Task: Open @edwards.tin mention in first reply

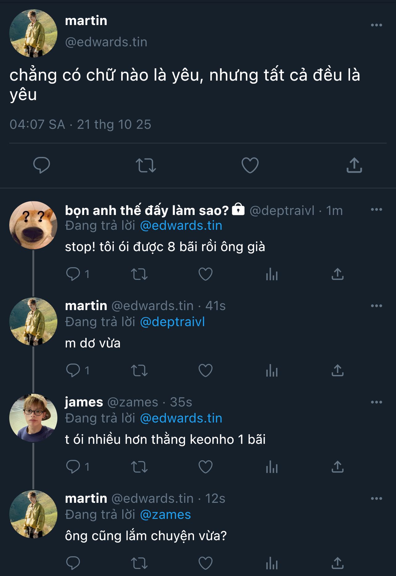Action: [x=181, y=226]
